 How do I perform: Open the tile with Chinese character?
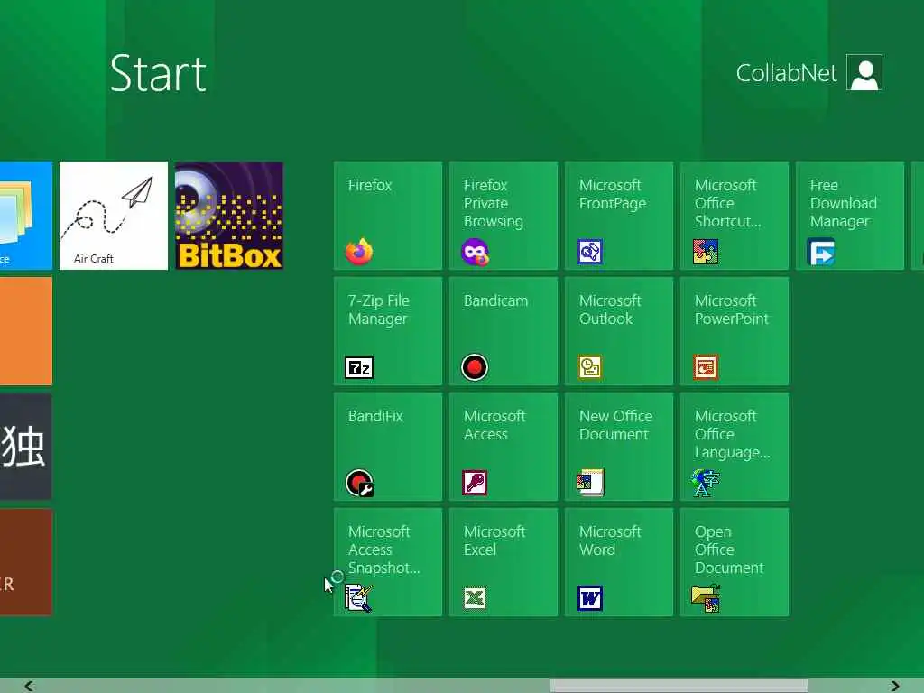coord(26,447)
